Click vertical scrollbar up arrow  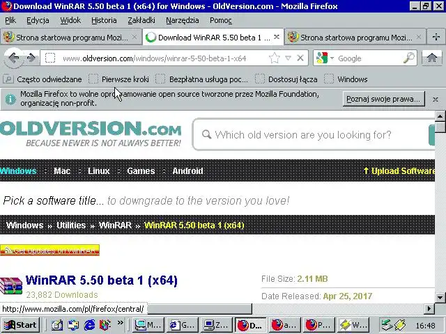440,116
